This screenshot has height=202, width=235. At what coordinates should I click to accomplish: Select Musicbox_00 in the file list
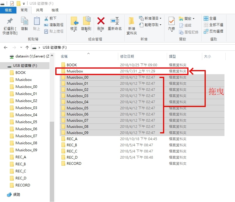[x=142, y=77]
